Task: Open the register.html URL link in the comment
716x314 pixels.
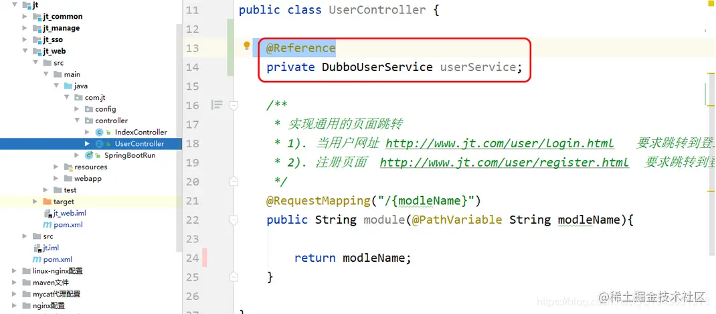Action: pos(504,162)
